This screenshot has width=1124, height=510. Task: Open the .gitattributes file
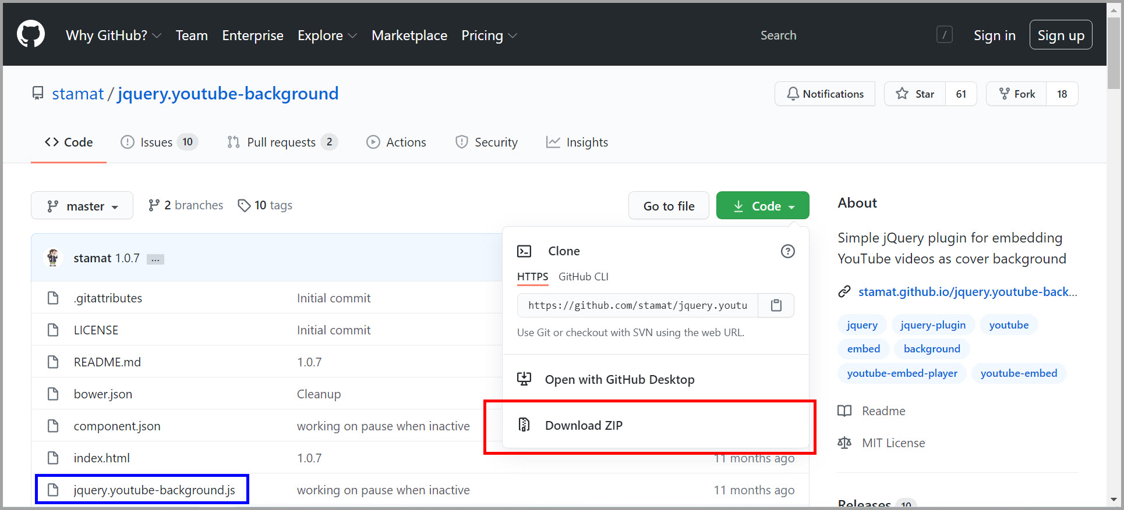108,298
